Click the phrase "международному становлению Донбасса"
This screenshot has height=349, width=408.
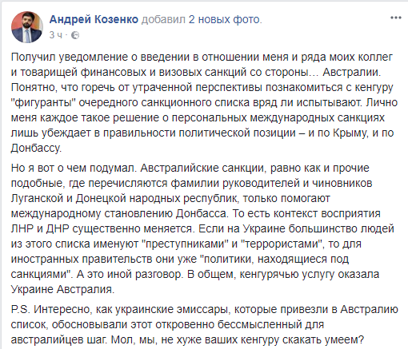click(x=120, y=213)
